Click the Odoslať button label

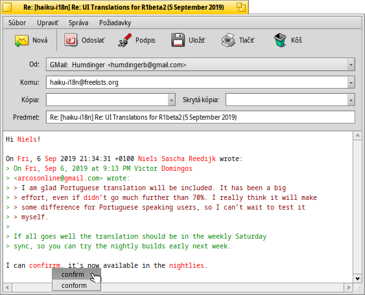(x=93, y=40)
